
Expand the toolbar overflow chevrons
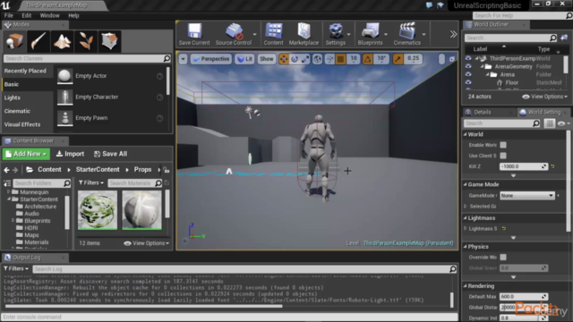[x=453, y=34]
